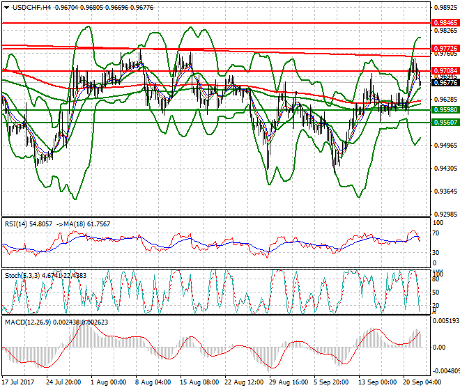
Task: Select the 0.97084 red price level label
Action: [445, 70]
